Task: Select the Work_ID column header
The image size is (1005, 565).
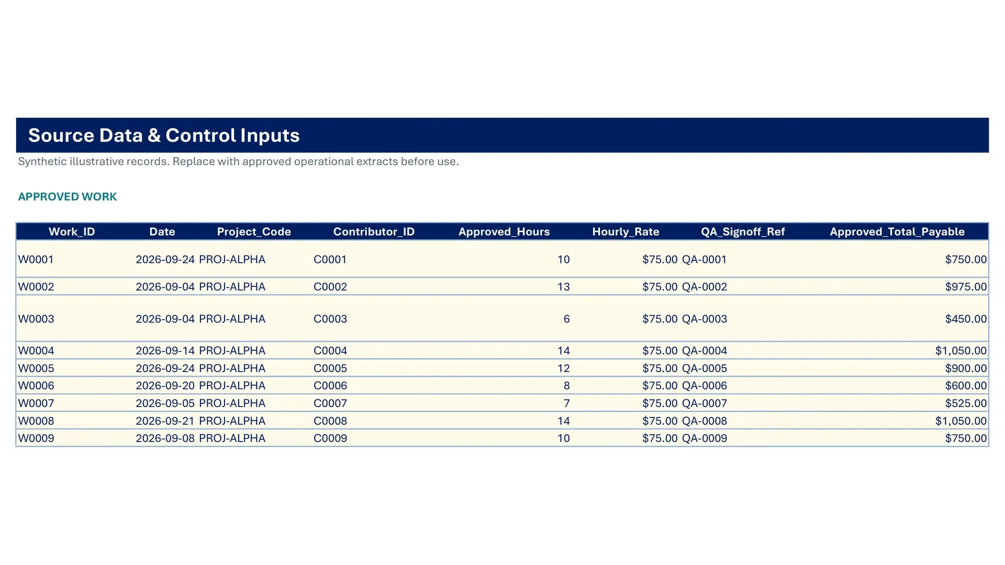Action: tap(72, 232)
